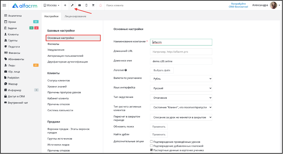Open the notification bell icon
This screenshot has height=154, width=283.
101,5
